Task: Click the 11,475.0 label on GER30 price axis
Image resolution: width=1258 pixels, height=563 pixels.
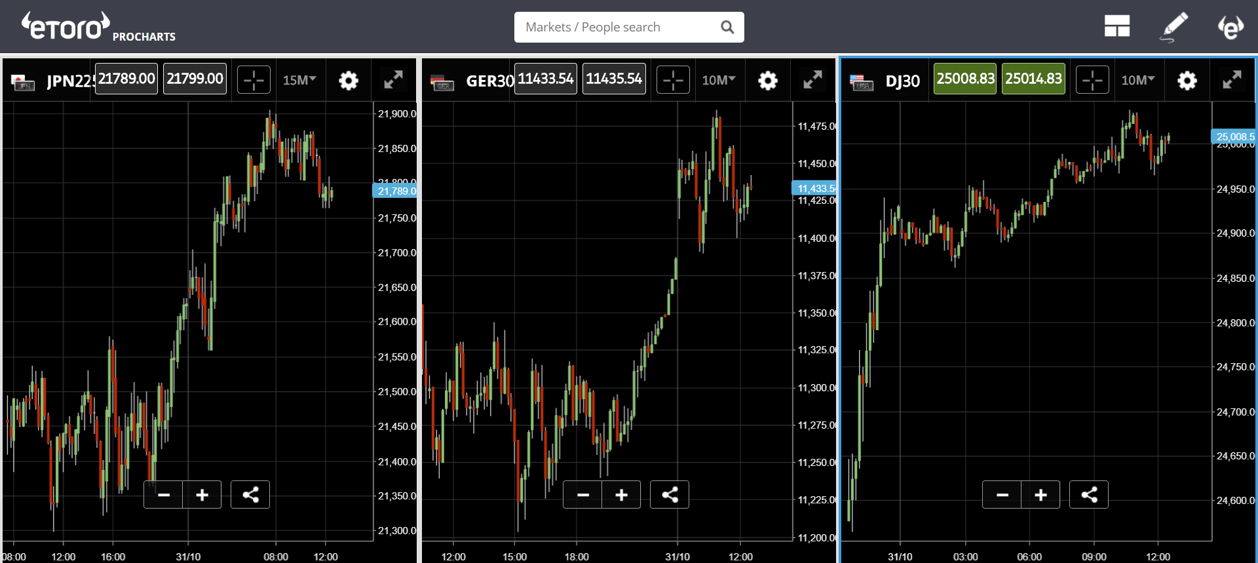Action: [x=817, y=126]
